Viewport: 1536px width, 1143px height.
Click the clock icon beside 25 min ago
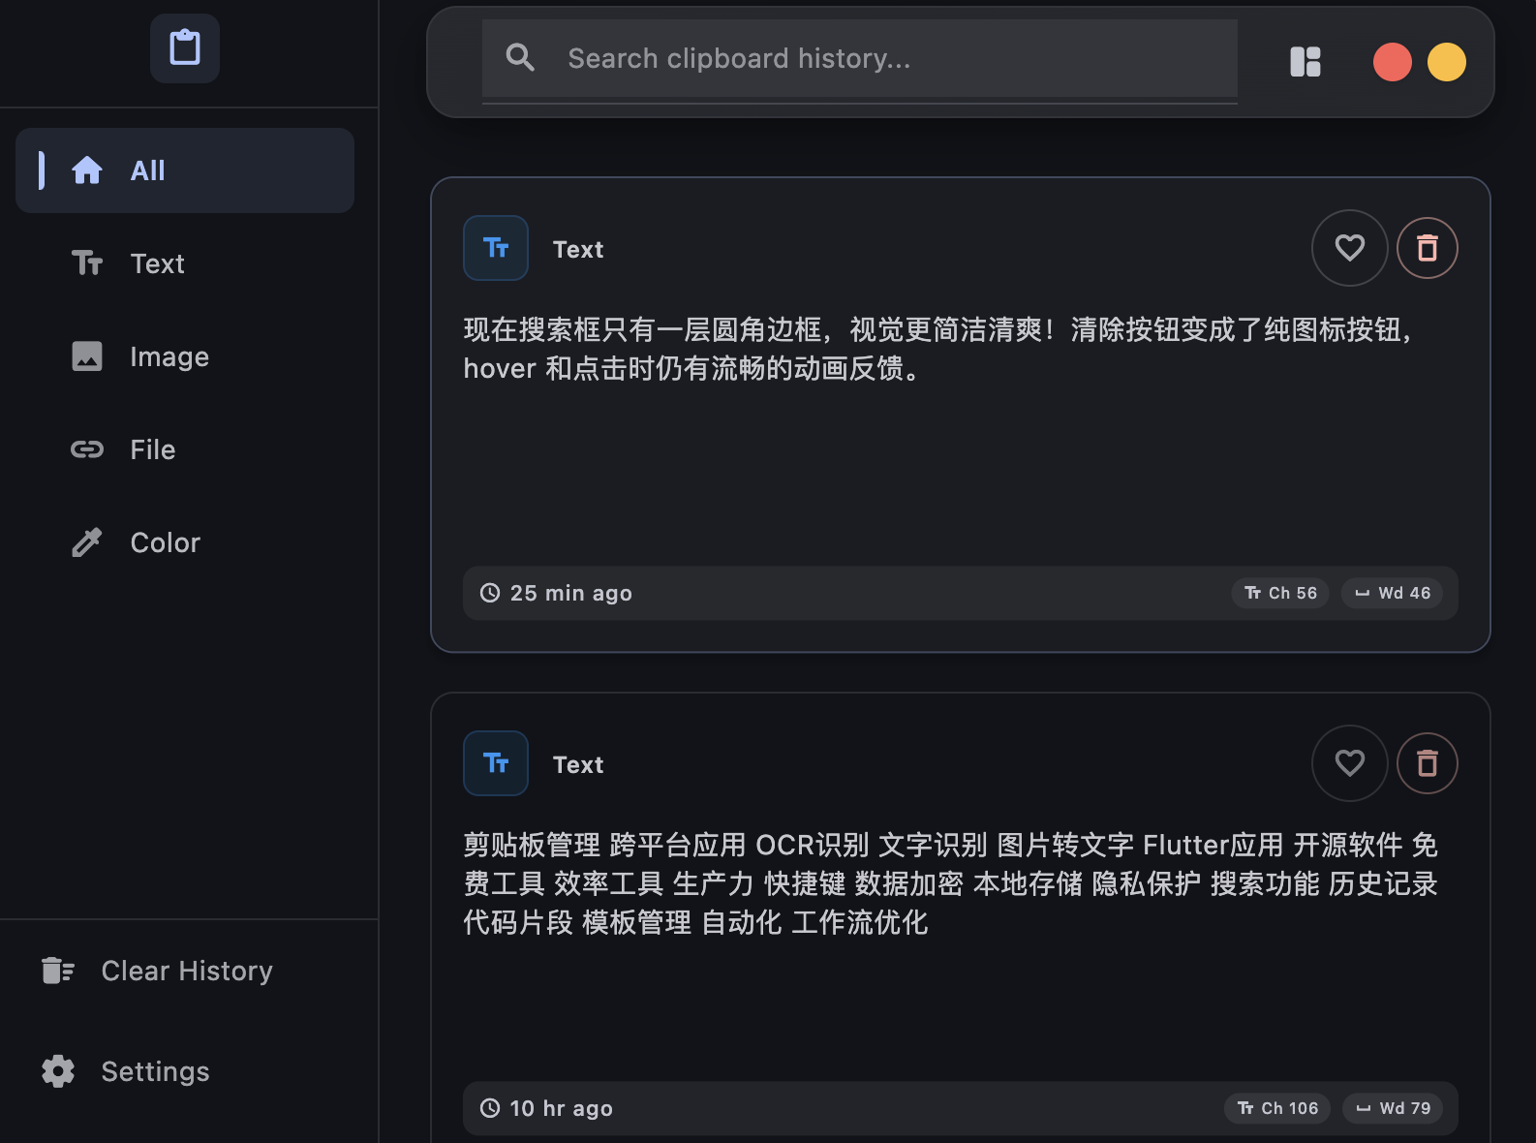tap(490, 593)
